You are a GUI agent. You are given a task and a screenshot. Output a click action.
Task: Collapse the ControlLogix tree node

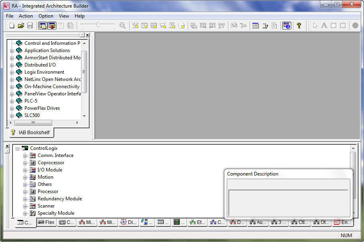point(17,149)
